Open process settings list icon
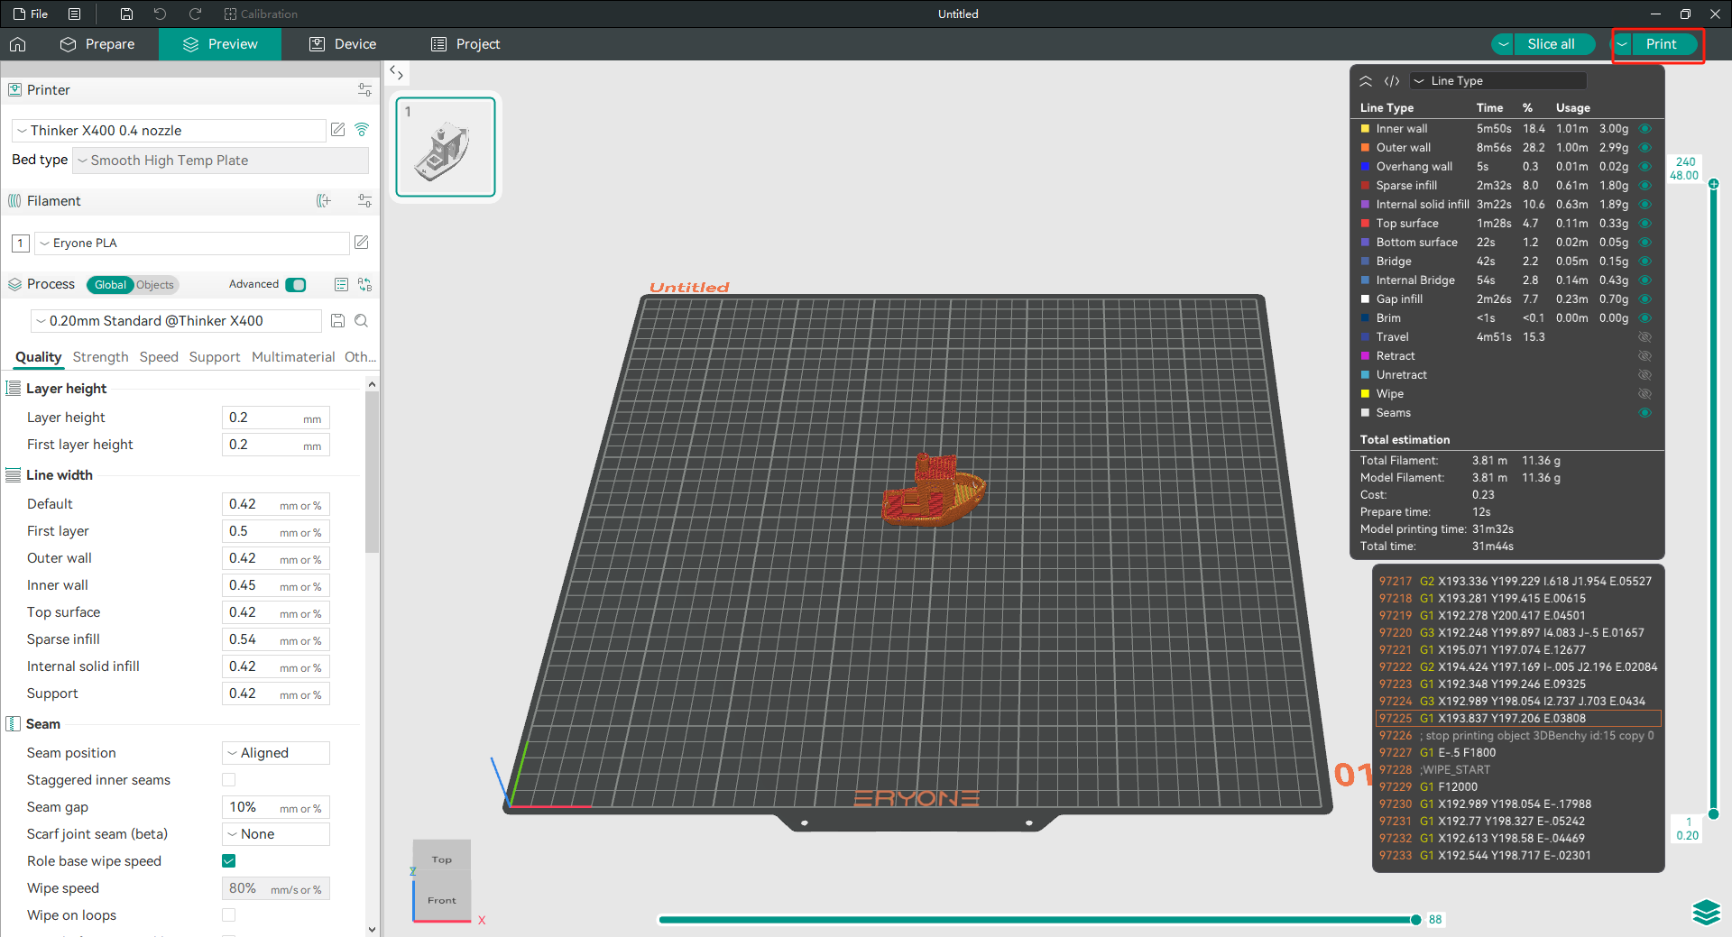The image size is (1732, 937). click(341, 284)
